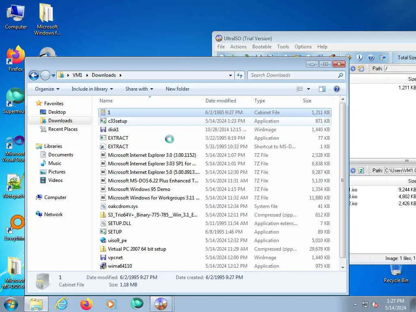This screenshot has height=312, width=416.
Task: Sort by Type column header
Action: pyautogui.click(x=276, y=101)
